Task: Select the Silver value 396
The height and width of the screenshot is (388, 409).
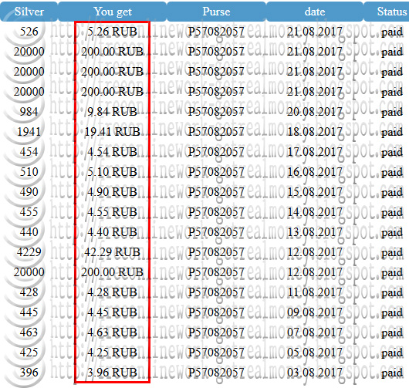Action: point(29,373)
